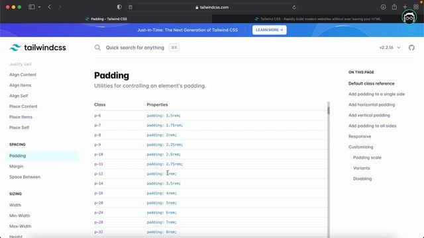Jump to Default class reference
This screenshot has height=238, width=424.
pos(371,83)
